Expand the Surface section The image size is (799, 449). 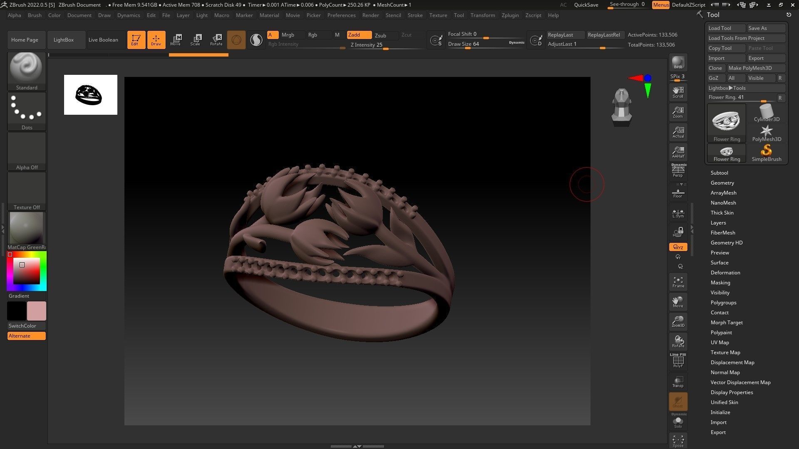(719, 262)
